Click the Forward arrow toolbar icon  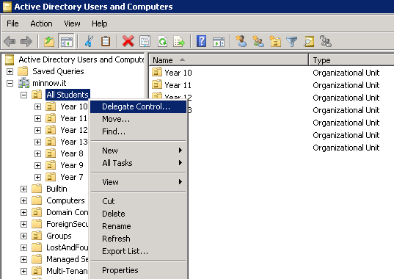tap(26, 41)
